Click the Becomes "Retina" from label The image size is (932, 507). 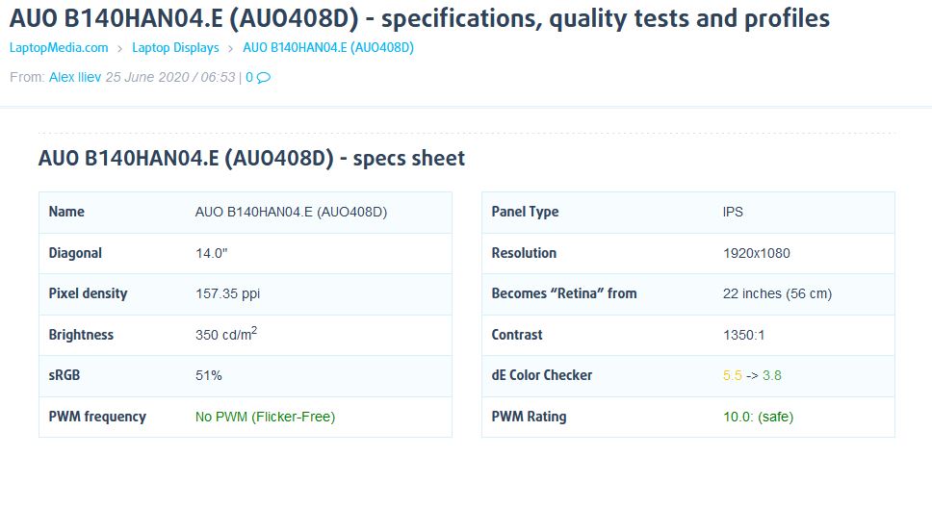click(x=564, y=293)
